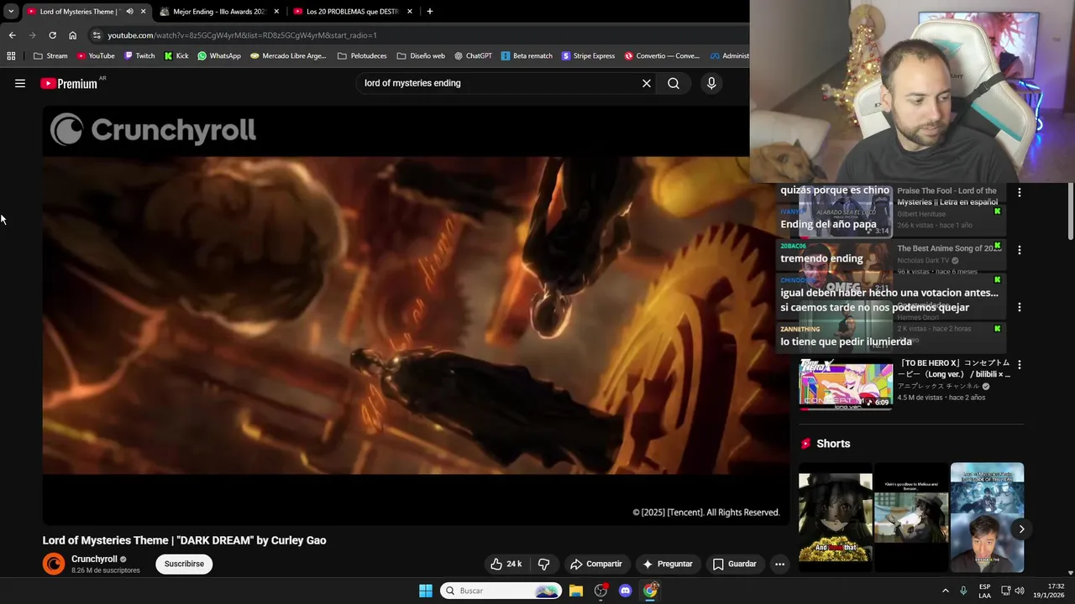The width and height of the screenshot is (1075, 604).
Task: Open File Explorer from taskbar
Action: tap(575, 591)
